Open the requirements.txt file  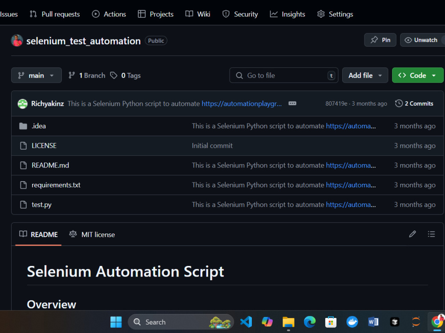click(x=56, y=185)
